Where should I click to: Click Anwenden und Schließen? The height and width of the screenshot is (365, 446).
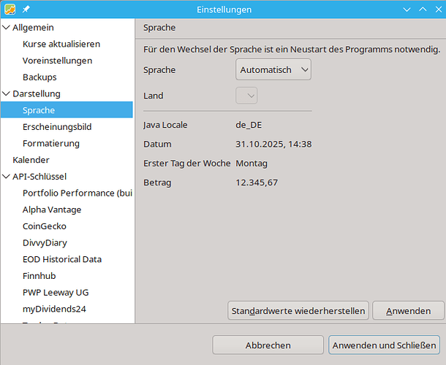(385, 345)
